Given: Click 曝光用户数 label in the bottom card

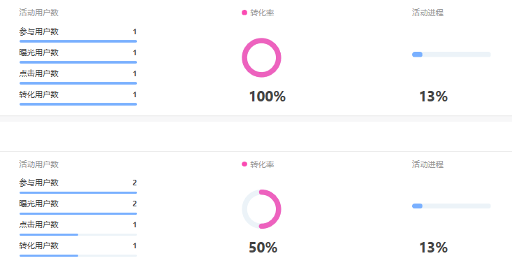Looking at the screenshot, I should tap(39, 204).
